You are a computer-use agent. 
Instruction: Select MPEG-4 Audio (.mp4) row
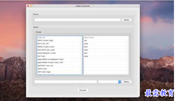pyautogui.click(x=59, y=47)
